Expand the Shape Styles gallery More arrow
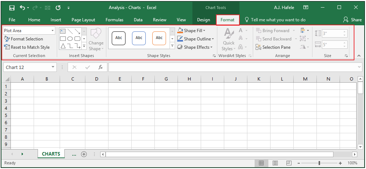The width and height of the screenshot is (366, 169). click(x=172, y=46)
